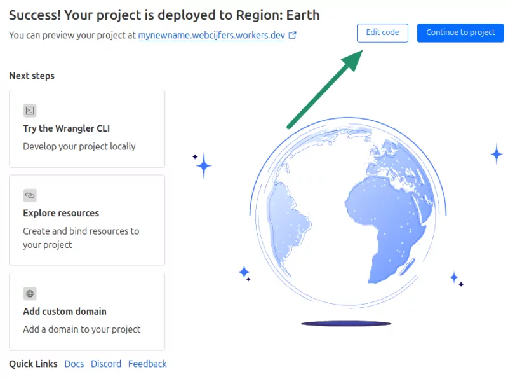Open the Add custom domain card

point(87,312)
